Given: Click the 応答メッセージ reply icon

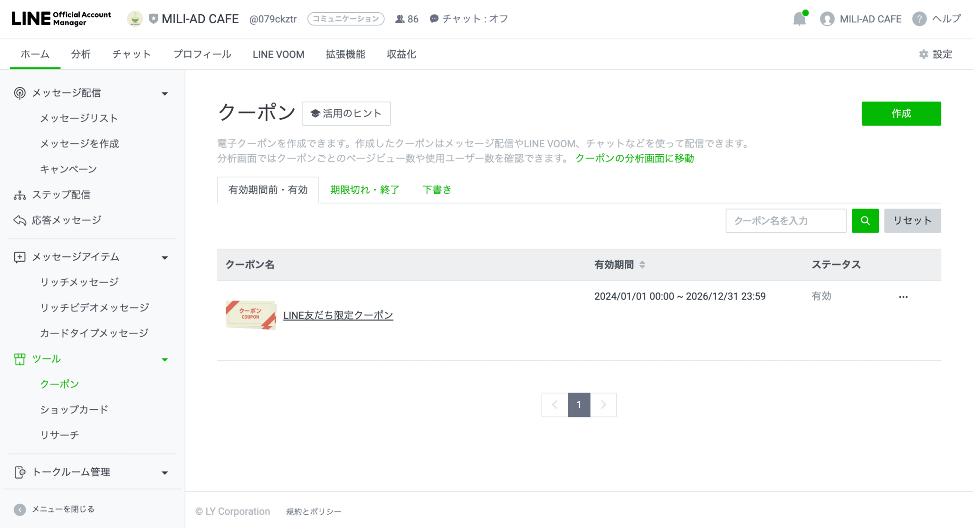Looking at the screenshot, I should coord(19,220).
